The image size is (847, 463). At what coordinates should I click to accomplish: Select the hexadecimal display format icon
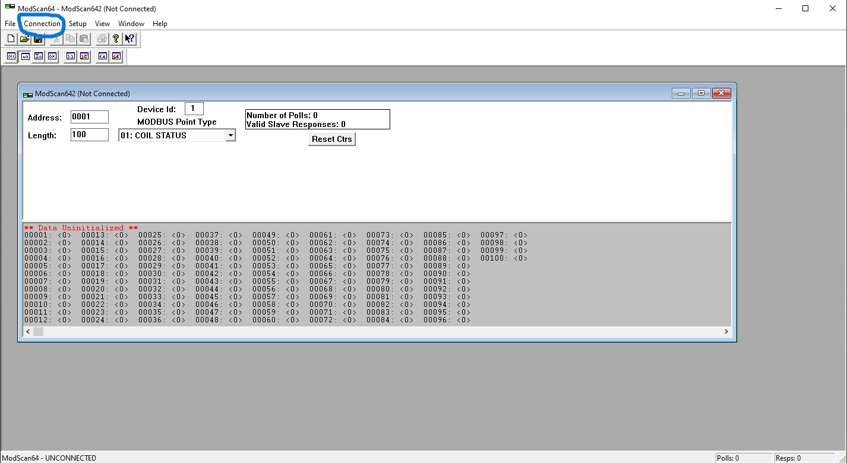(52, 56)
